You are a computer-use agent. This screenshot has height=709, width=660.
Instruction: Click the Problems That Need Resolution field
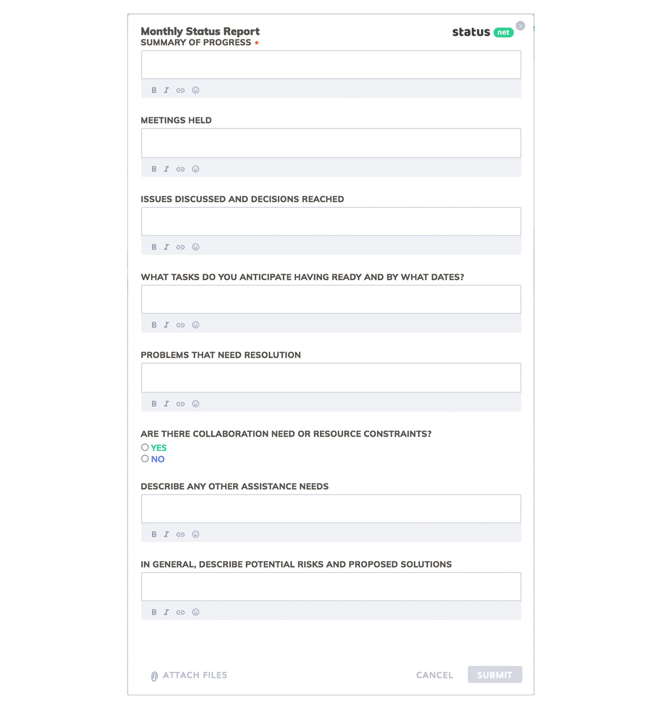(x=330, y=377)
